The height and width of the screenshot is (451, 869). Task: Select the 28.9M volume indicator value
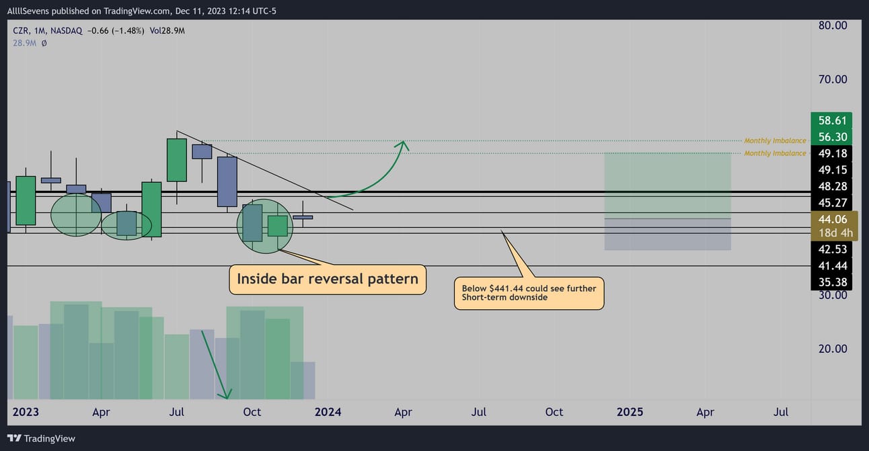pyautogui.click(x=26, y=42)
